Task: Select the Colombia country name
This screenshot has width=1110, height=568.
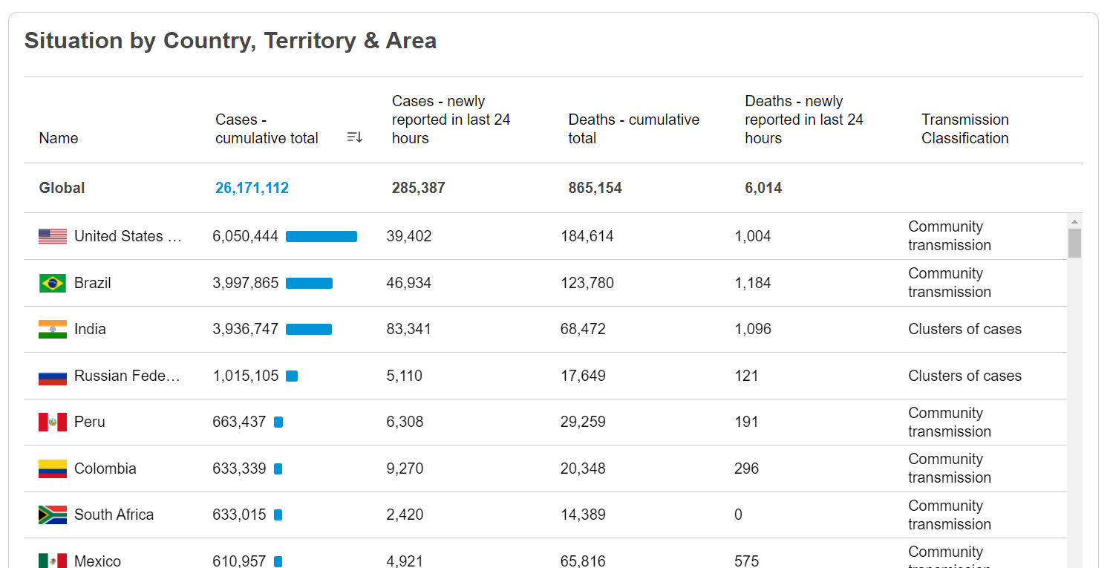Action: 105,469
